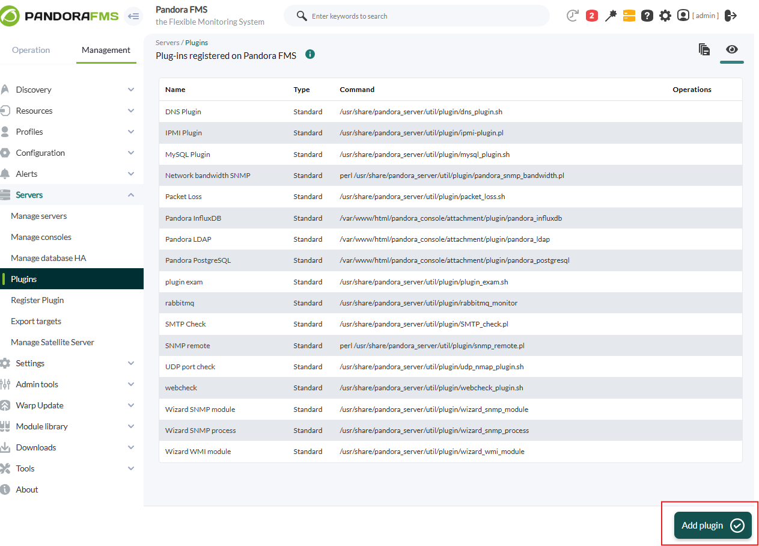Open Manage servers submenu item
Image resolution: width=759 pixels, height=546 pixels.
click(x=39, y=216)
